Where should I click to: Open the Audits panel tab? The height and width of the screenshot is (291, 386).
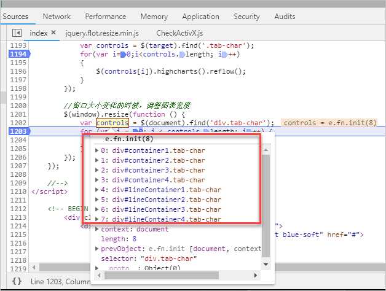285,17
